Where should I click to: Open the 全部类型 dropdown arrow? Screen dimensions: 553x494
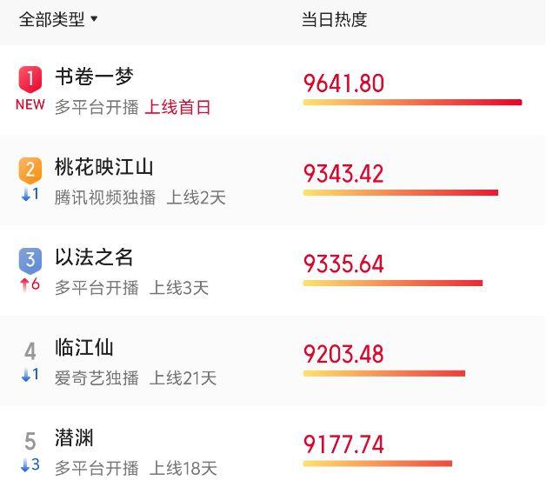(94, 18)
